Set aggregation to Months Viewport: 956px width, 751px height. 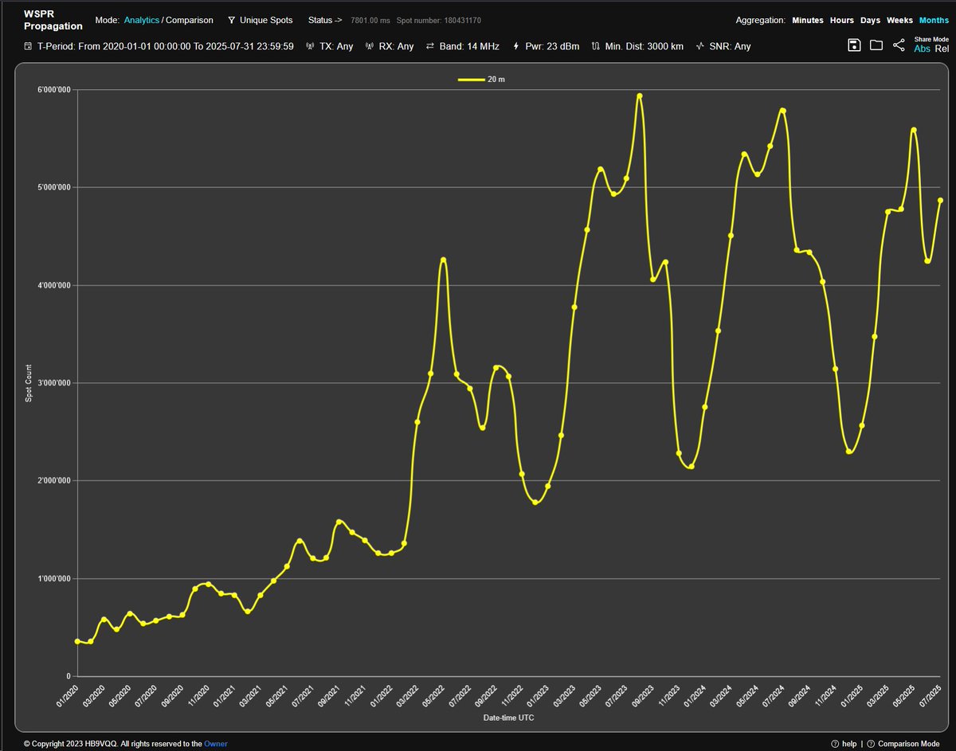[934, 20]
